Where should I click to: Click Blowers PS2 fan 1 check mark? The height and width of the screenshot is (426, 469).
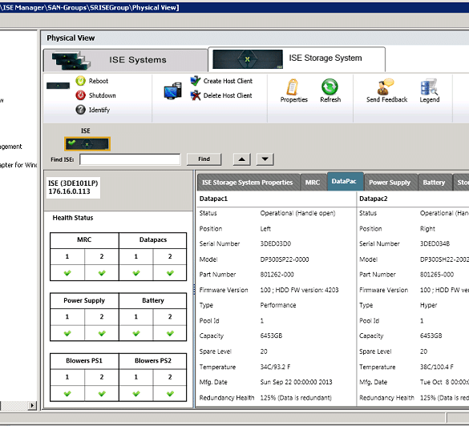click(136, 394)
